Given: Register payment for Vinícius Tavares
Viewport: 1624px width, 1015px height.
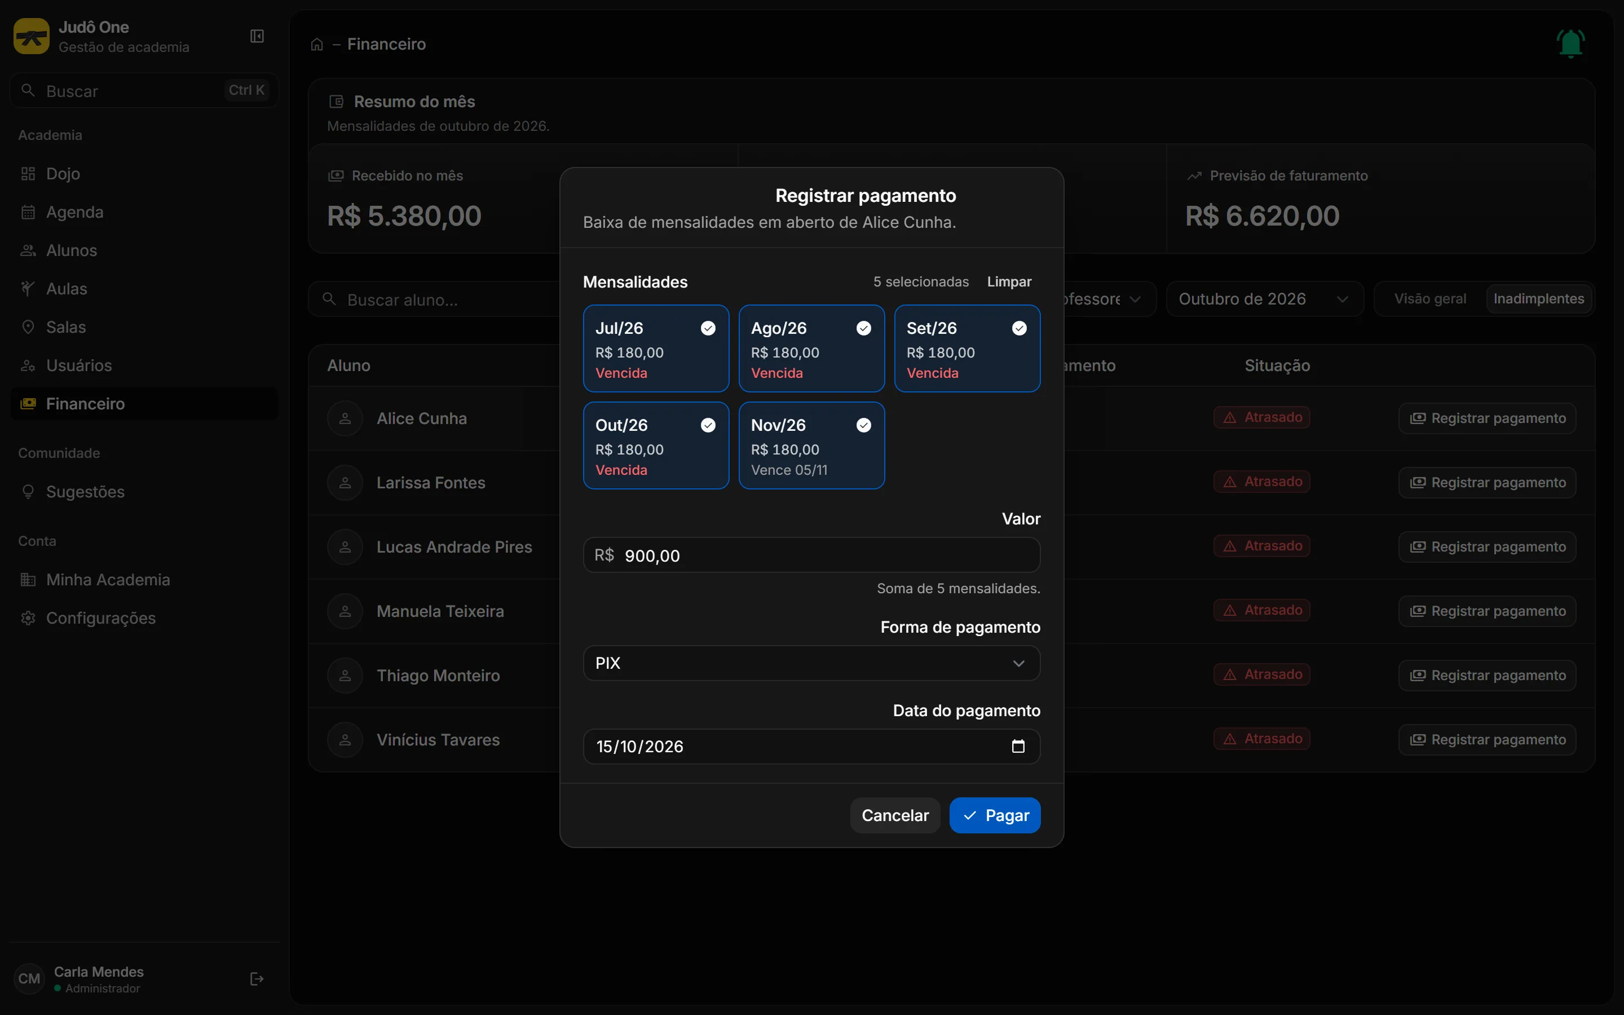Looking at the screenshot, I should [x=1487, y=740].
